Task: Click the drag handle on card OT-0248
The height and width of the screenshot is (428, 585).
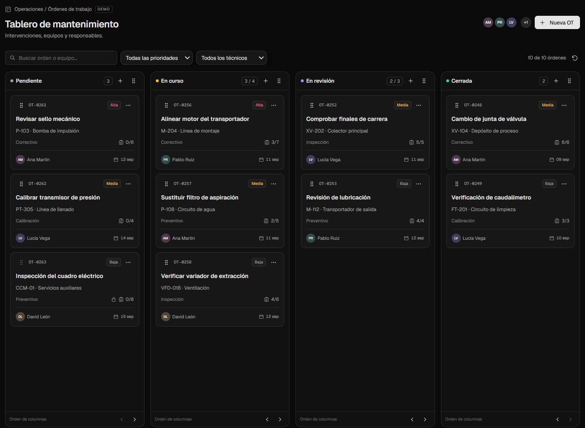Action: (x=457, y=105)
